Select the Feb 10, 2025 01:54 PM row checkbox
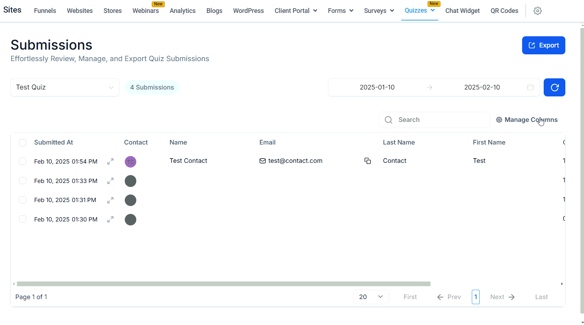This screenshot has height=325, width=584. click(x=23, y=161)
